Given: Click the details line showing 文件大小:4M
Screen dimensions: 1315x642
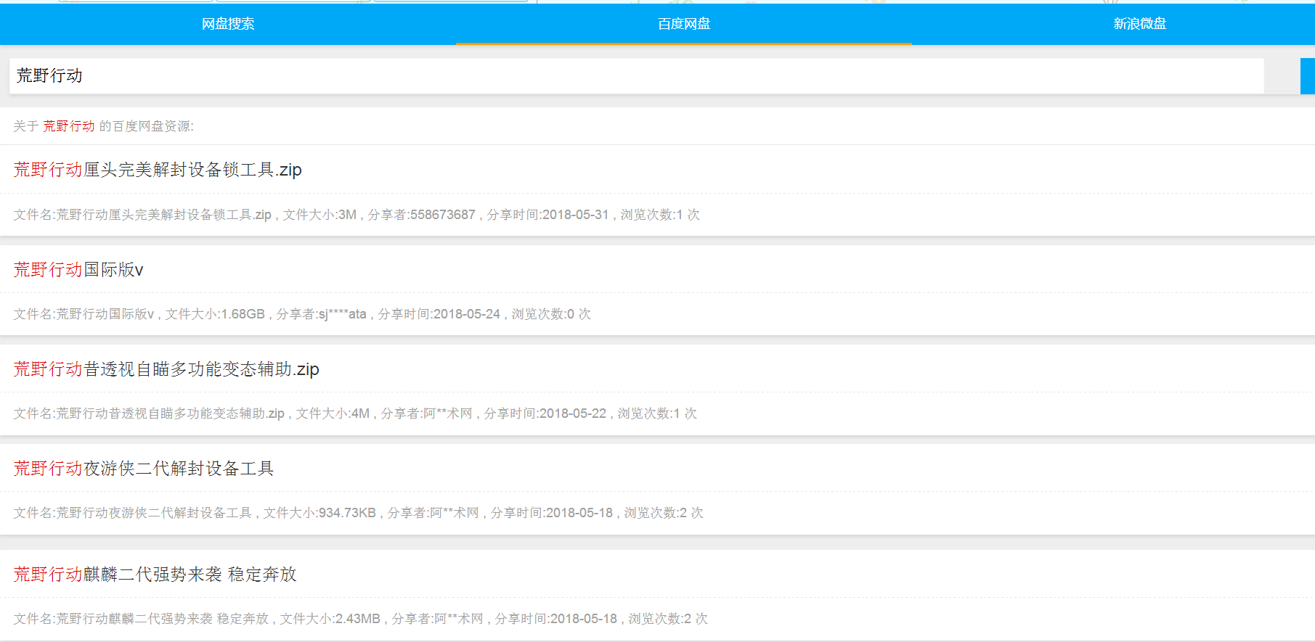Looking at the screenshot, I should click(x=355, y=413).
